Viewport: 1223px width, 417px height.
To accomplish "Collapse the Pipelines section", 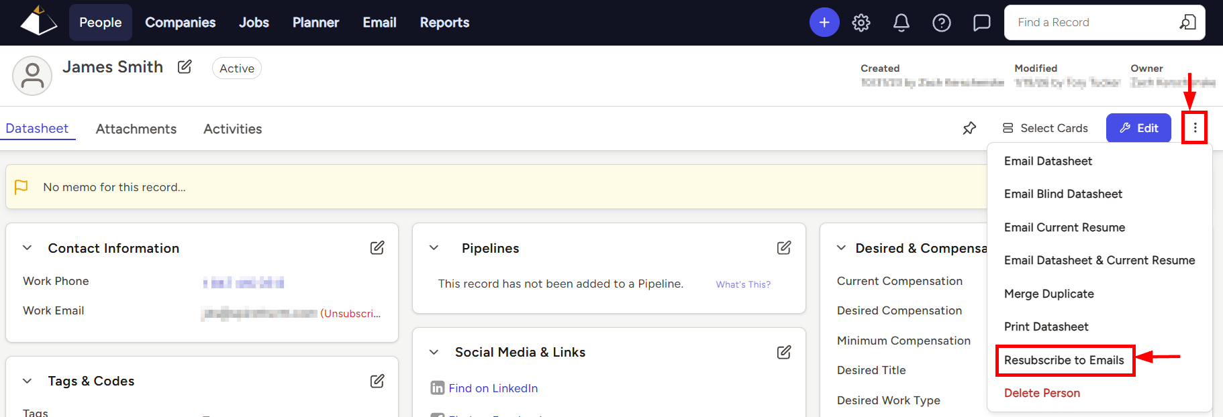I will (434, 248).
